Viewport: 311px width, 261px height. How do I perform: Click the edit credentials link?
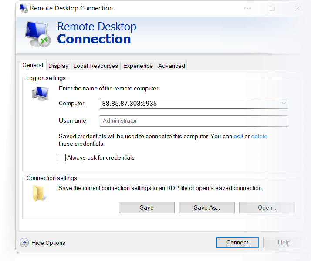(x=238, y=137)
